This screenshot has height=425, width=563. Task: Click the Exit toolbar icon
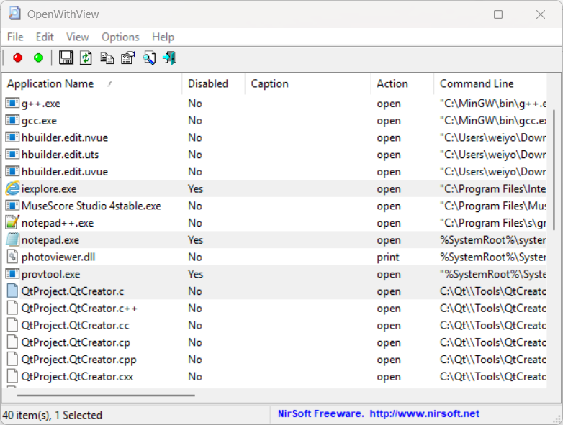(x=169, y=58)
